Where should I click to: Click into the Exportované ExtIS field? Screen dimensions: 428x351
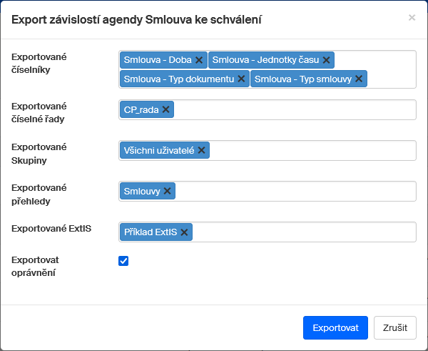pyautogui.click(x=303, y=232)
